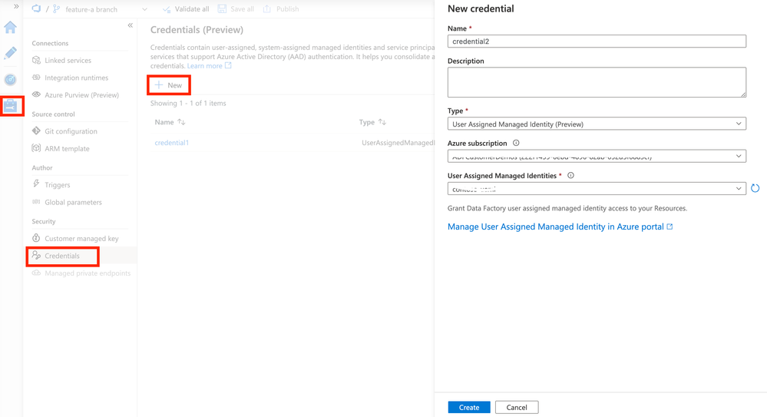The image size is (767, 417).
Task: Click Save all in toolbar
Action: pos(236,8)
